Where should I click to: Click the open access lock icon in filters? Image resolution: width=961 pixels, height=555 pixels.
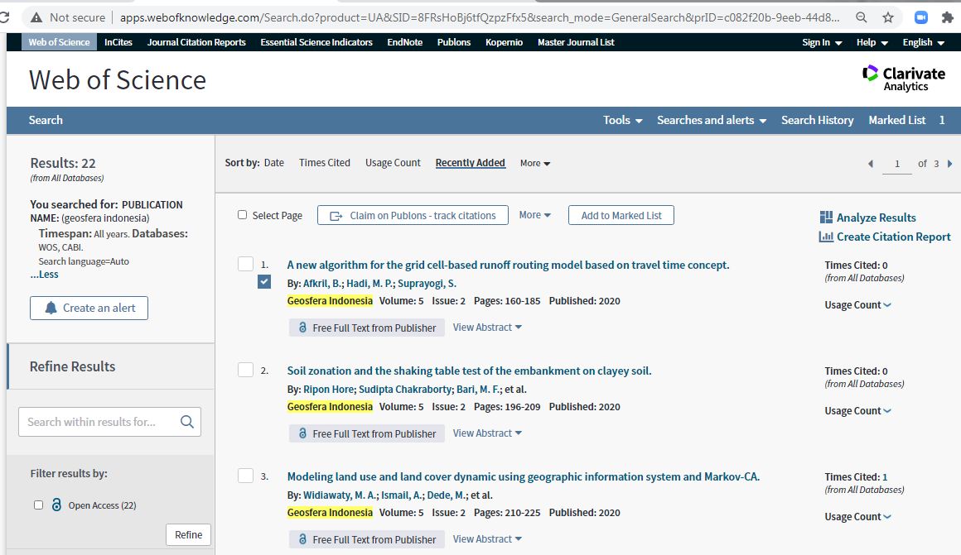click(x=56, y=505)
